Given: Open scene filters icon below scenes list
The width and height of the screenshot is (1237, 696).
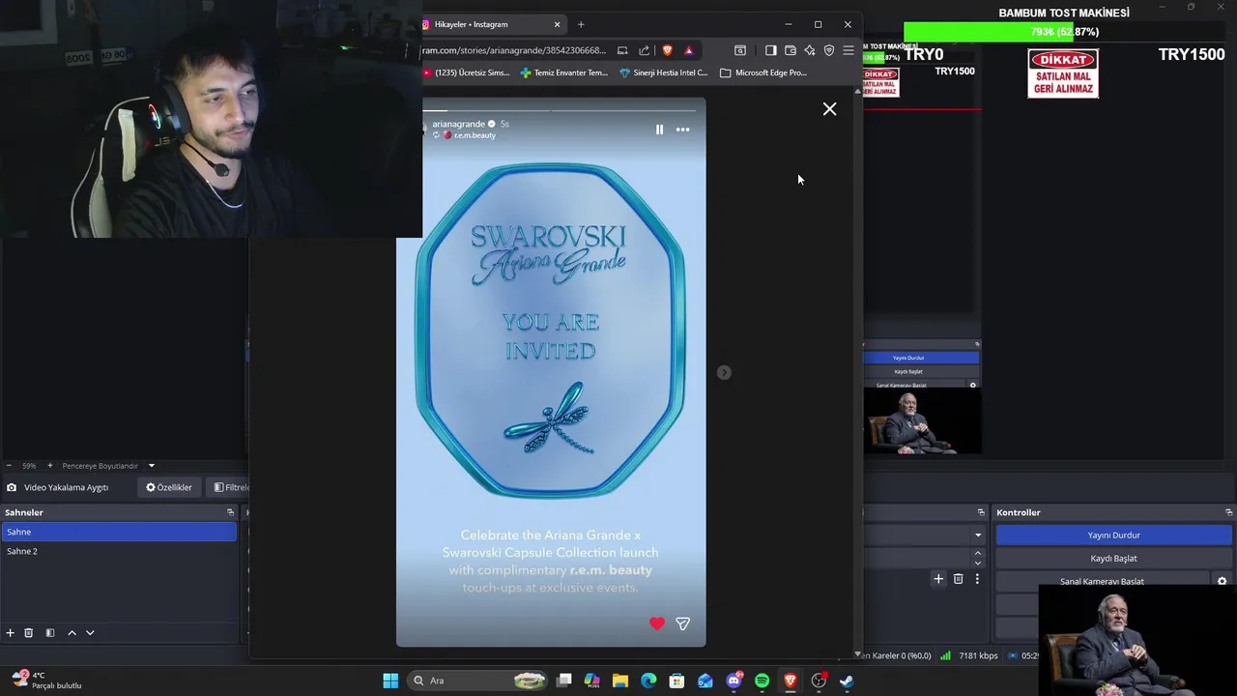Looking at the screenshot, I should point(50,632).
